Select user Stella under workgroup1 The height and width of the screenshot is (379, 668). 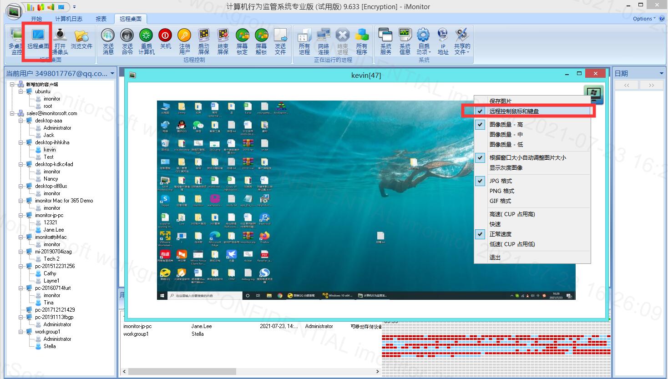click(x=50, y=346)
